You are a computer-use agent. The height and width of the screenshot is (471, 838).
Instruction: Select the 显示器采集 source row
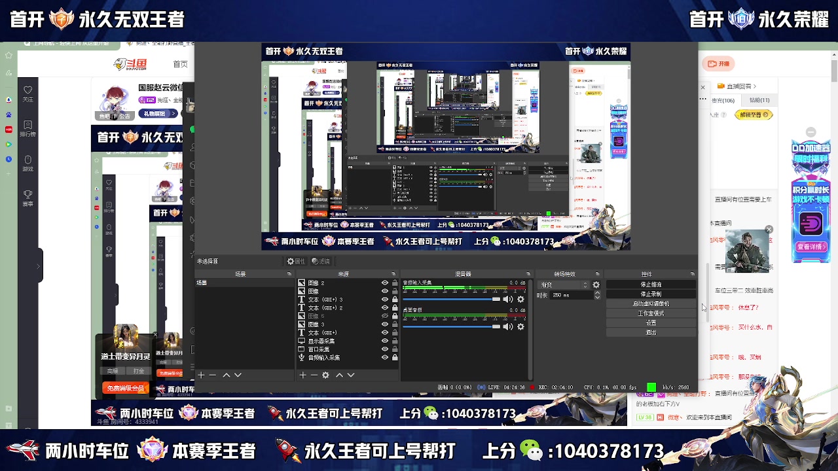tap(347, 341)
